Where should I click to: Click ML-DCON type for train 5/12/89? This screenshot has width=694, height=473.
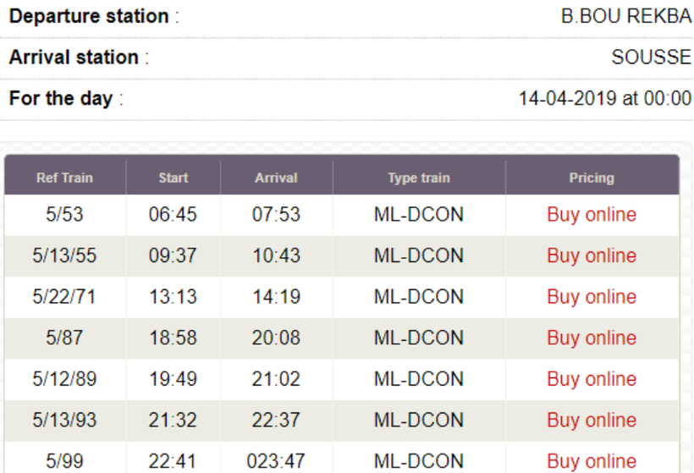(419, 379)
